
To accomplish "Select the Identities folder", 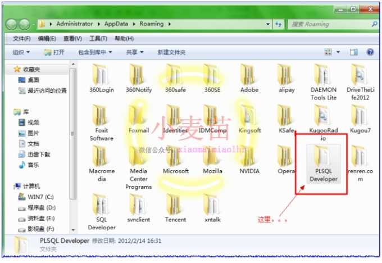I will (x=175, y=119).
